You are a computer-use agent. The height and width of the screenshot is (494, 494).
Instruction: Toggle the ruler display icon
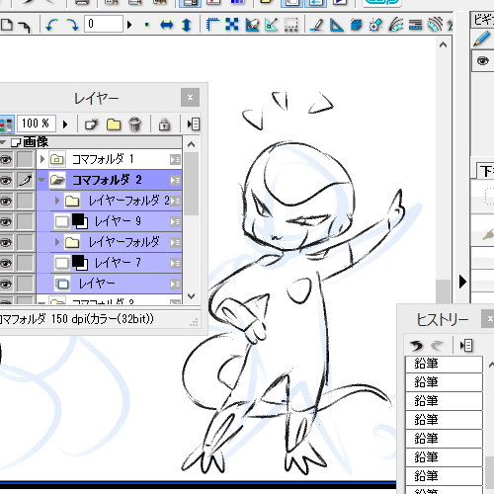(x=212, y=25)
